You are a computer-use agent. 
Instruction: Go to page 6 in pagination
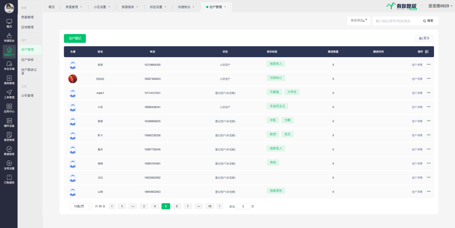pyautogui.click(x=177, y=206)
